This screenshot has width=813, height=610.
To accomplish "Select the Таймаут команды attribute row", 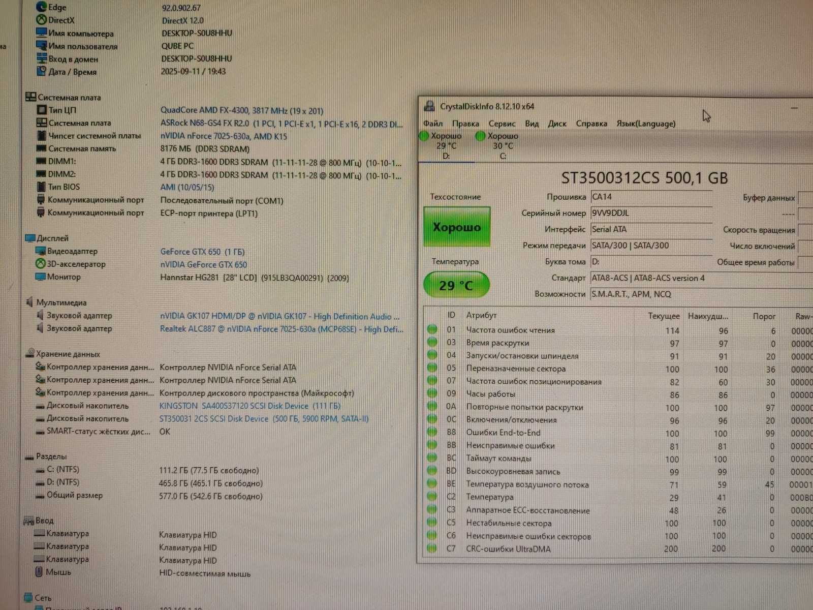I will pyautogui.click(x=618, y=459).
